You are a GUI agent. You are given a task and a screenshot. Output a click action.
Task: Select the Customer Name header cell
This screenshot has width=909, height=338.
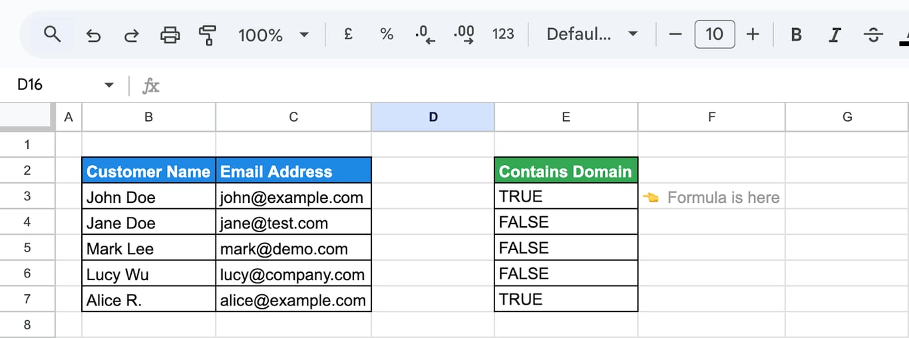coord(148,171)
